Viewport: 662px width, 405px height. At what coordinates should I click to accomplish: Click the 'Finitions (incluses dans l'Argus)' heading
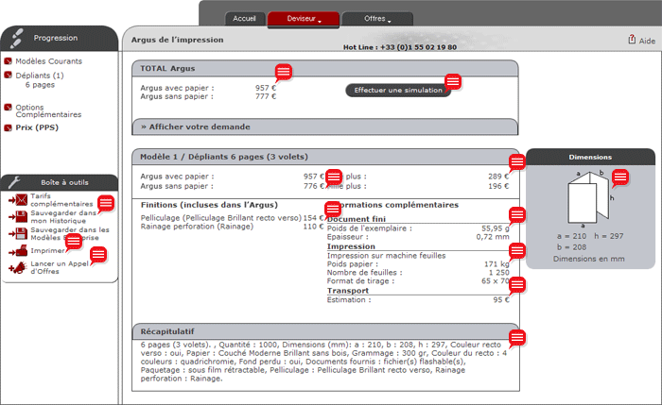[x=209, y=205]
